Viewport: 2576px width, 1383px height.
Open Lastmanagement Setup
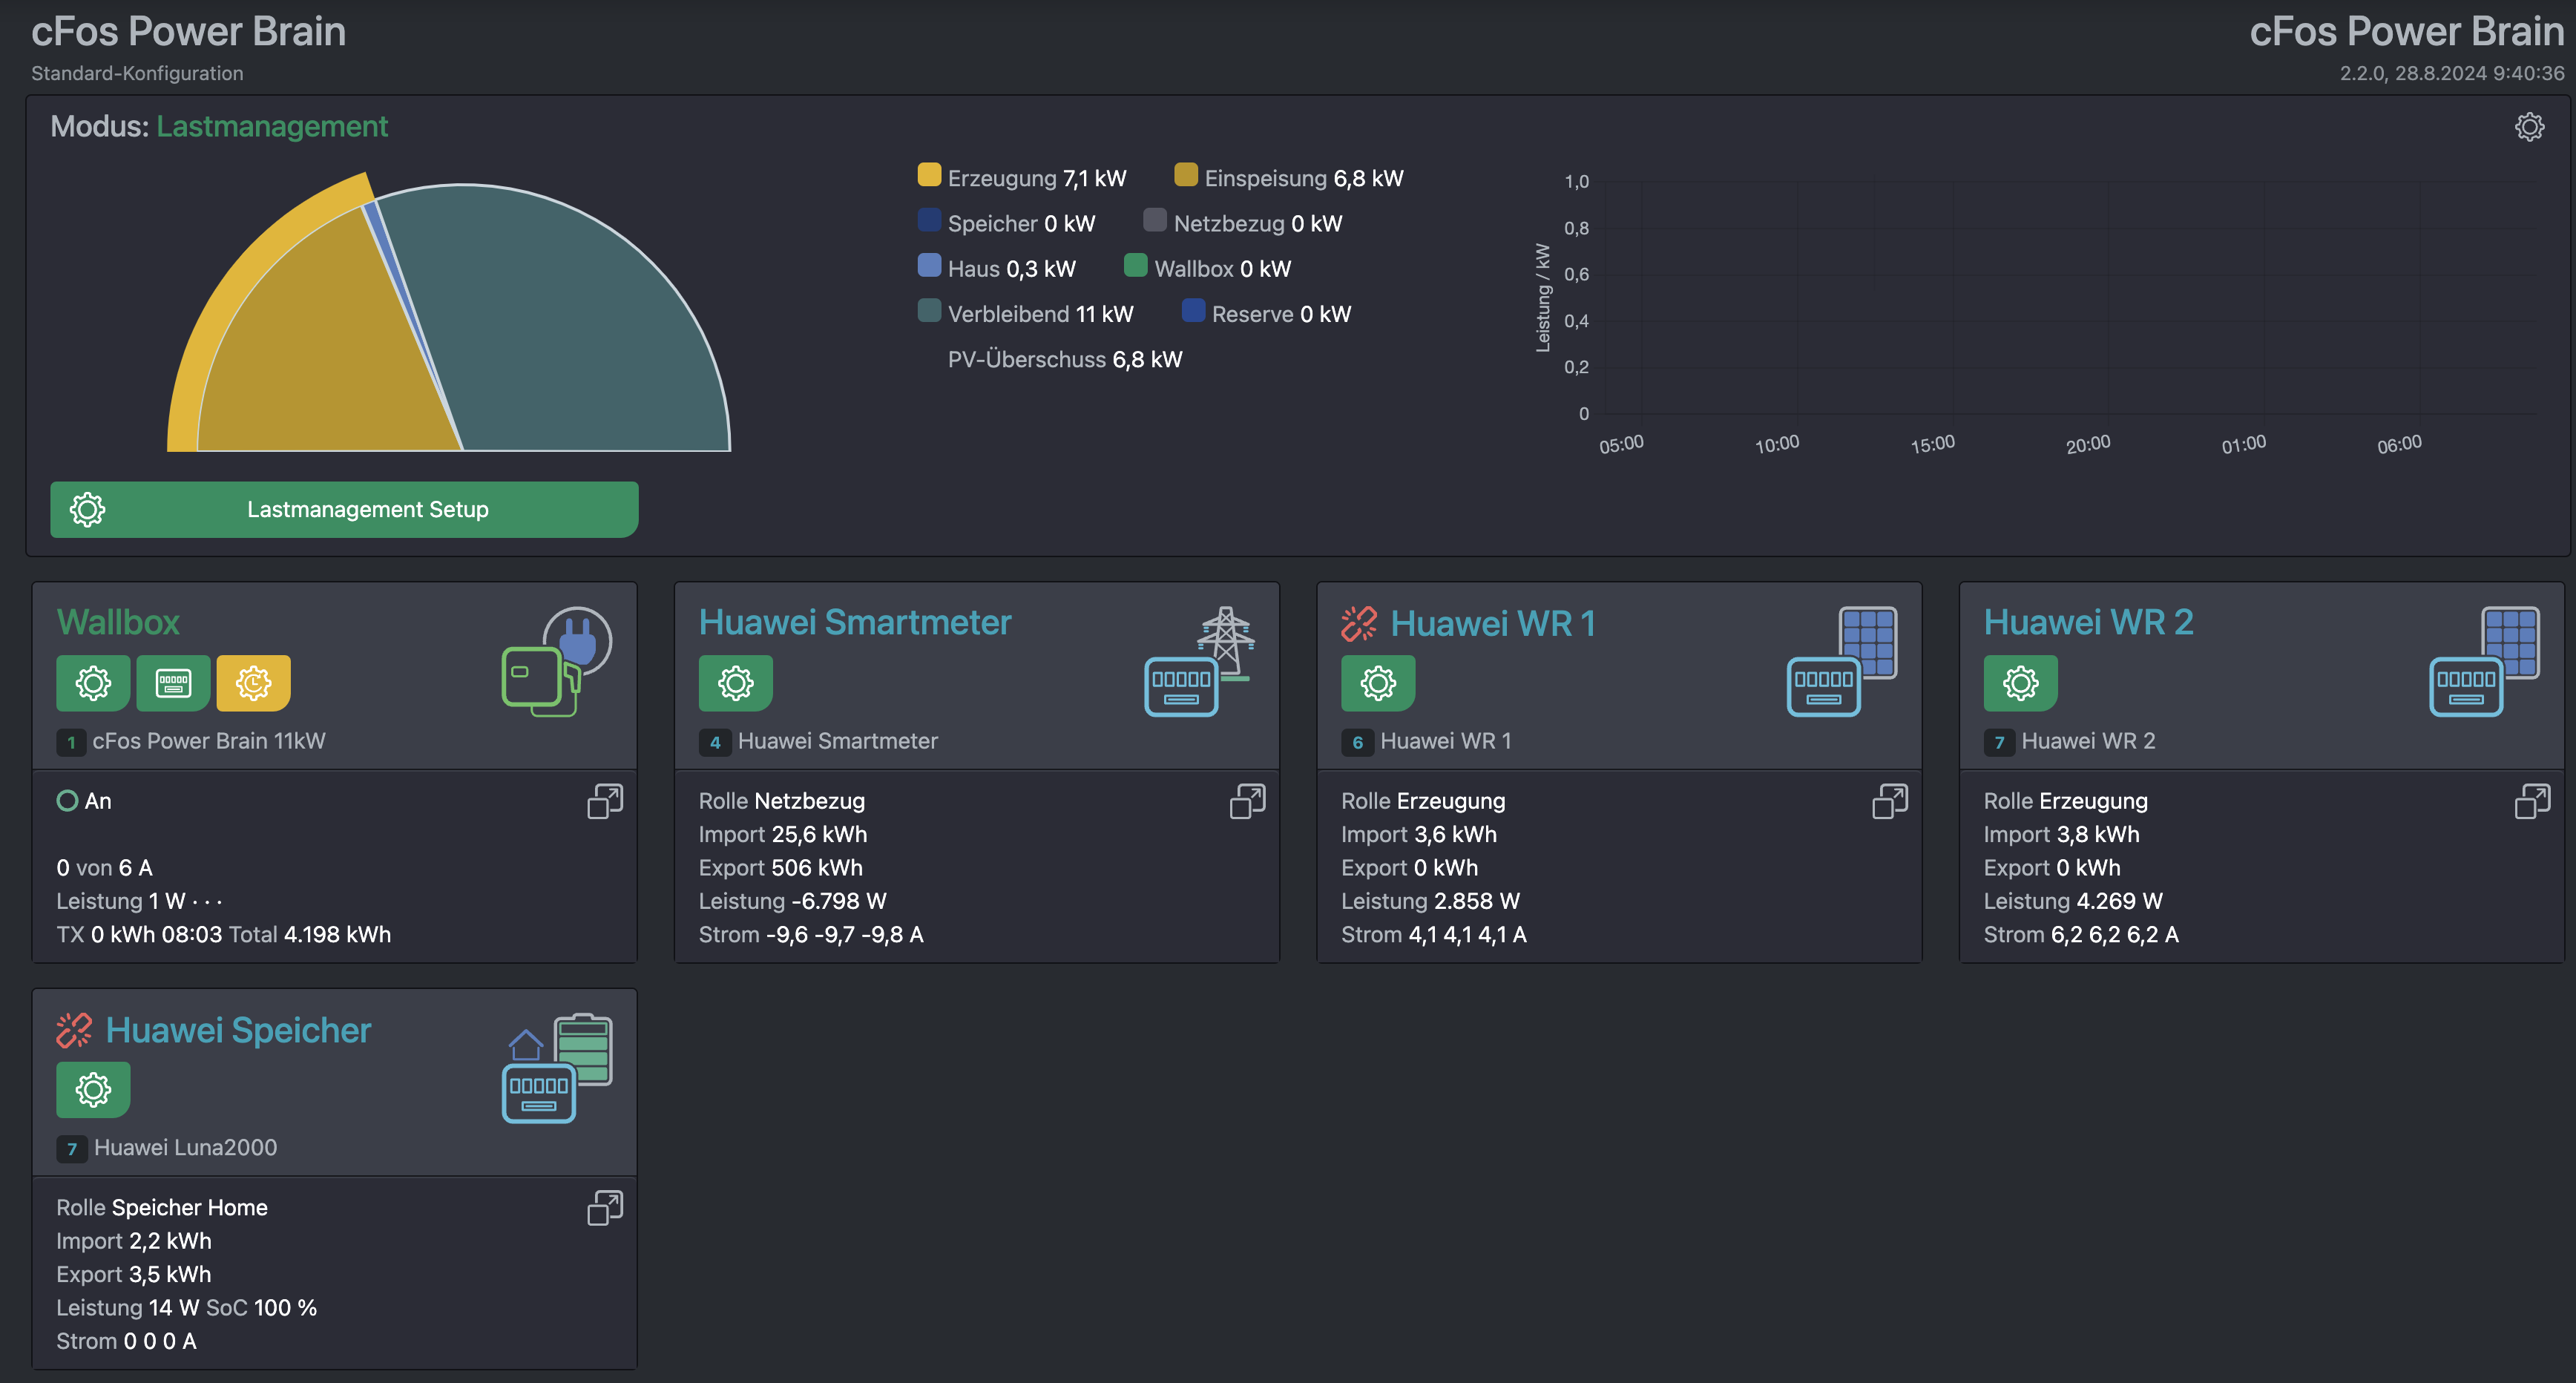pos(344,509)
